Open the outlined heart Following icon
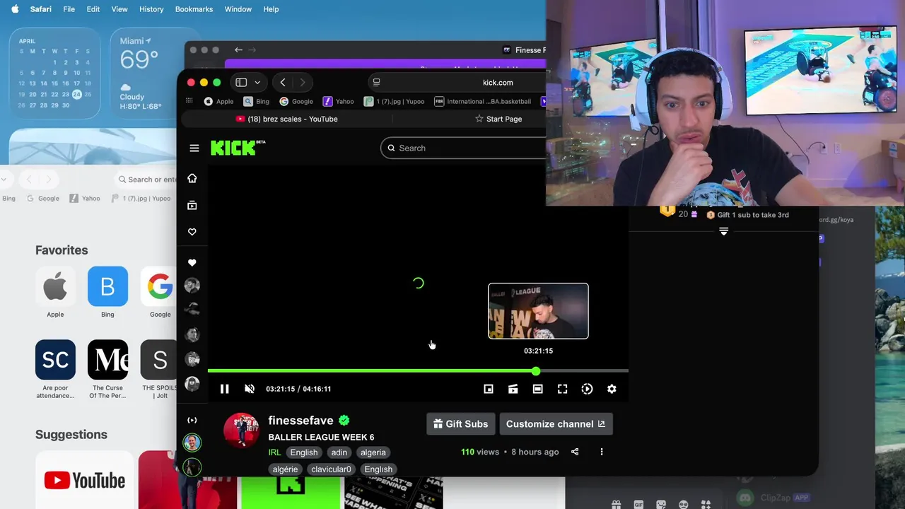 click(x=192, y=232)
